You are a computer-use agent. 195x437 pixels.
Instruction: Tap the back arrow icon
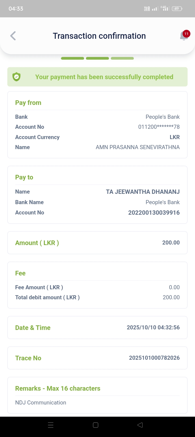click(13, 36)
